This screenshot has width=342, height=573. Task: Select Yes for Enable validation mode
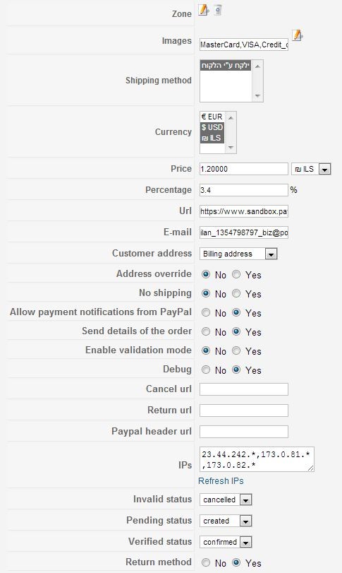click(236, 351)
